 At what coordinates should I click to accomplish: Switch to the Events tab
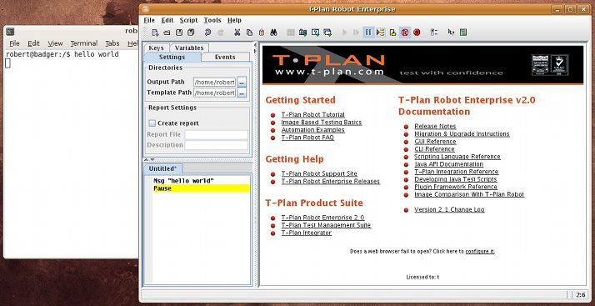point(225,57)
